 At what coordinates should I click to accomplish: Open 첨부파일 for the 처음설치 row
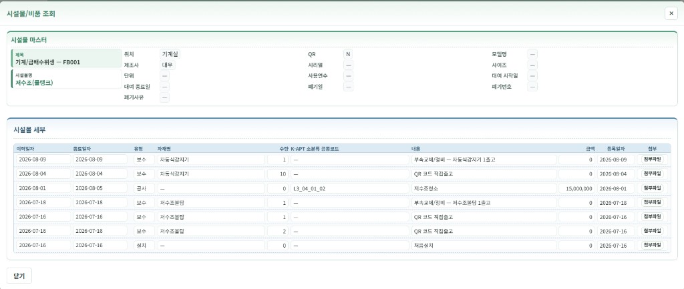point(652,245)
